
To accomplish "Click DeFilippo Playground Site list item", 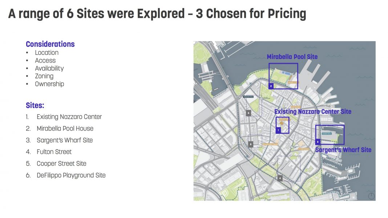I will pos(71,175).
